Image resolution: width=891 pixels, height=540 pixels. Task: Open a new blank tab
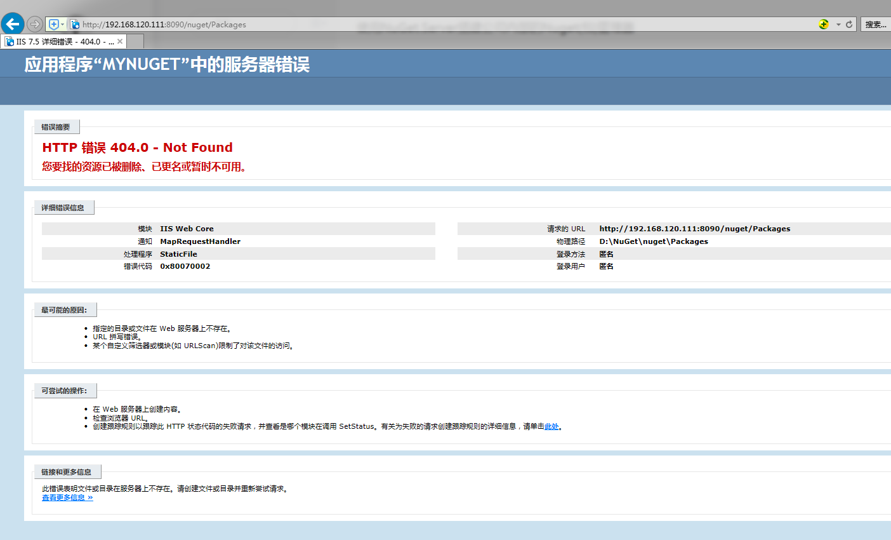(135, 41)
